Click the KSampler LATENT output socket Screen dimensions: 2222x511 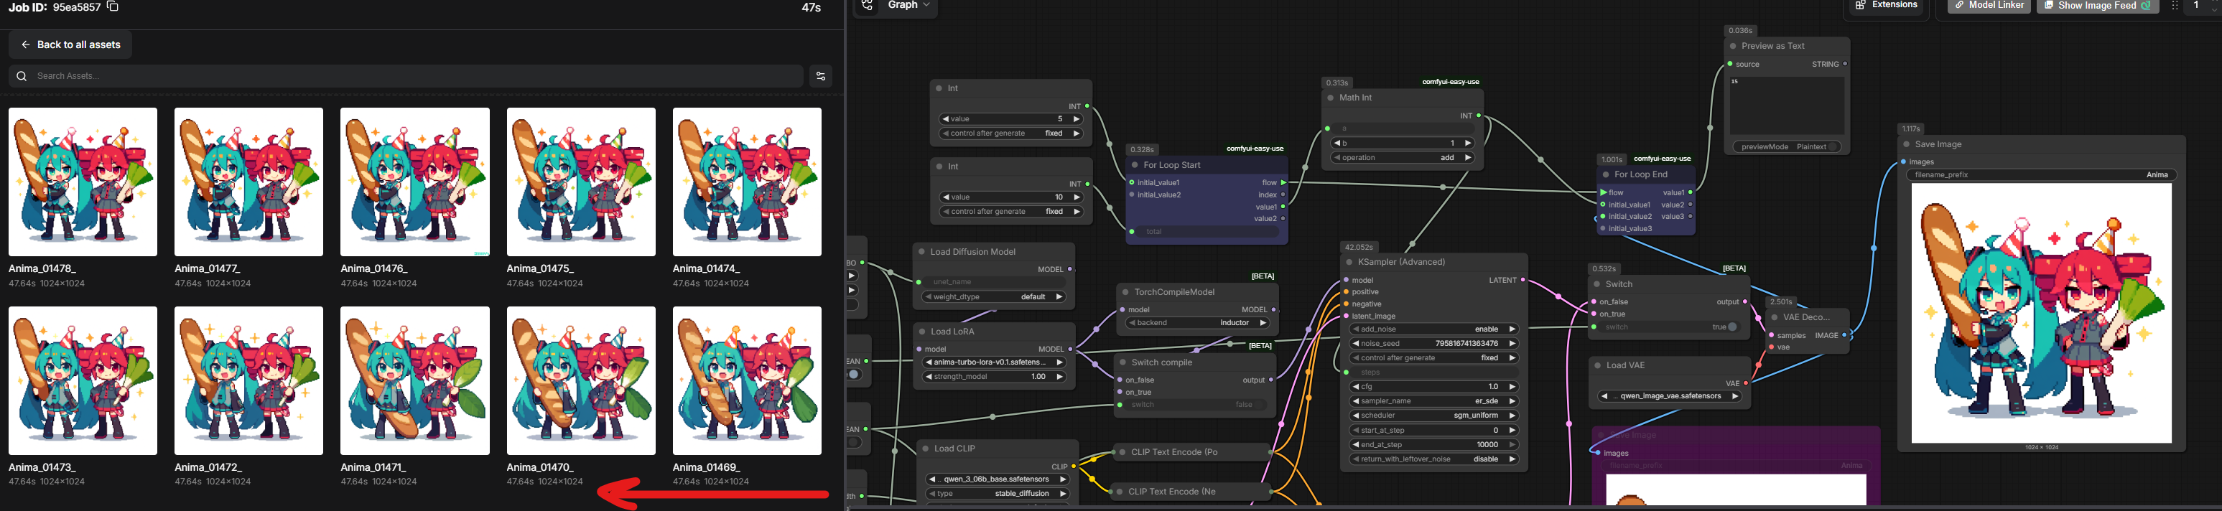pyautogui.click(x=1523, y=280)
